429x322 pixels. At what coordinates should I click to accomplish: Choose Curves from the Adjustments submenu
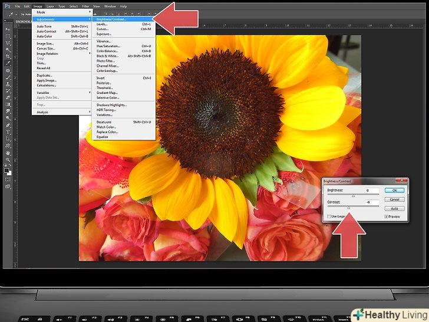tap(123, 29)
